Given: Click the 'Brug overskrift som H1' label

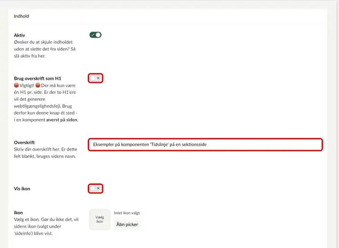Looking at the screenshot, I should pos(37,78).
